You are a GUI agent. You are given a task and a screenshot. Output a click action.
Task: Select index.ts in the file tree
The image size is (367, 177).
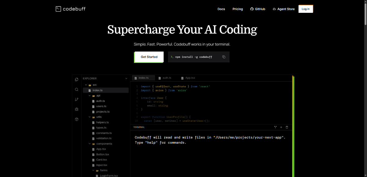coord(106,90)
